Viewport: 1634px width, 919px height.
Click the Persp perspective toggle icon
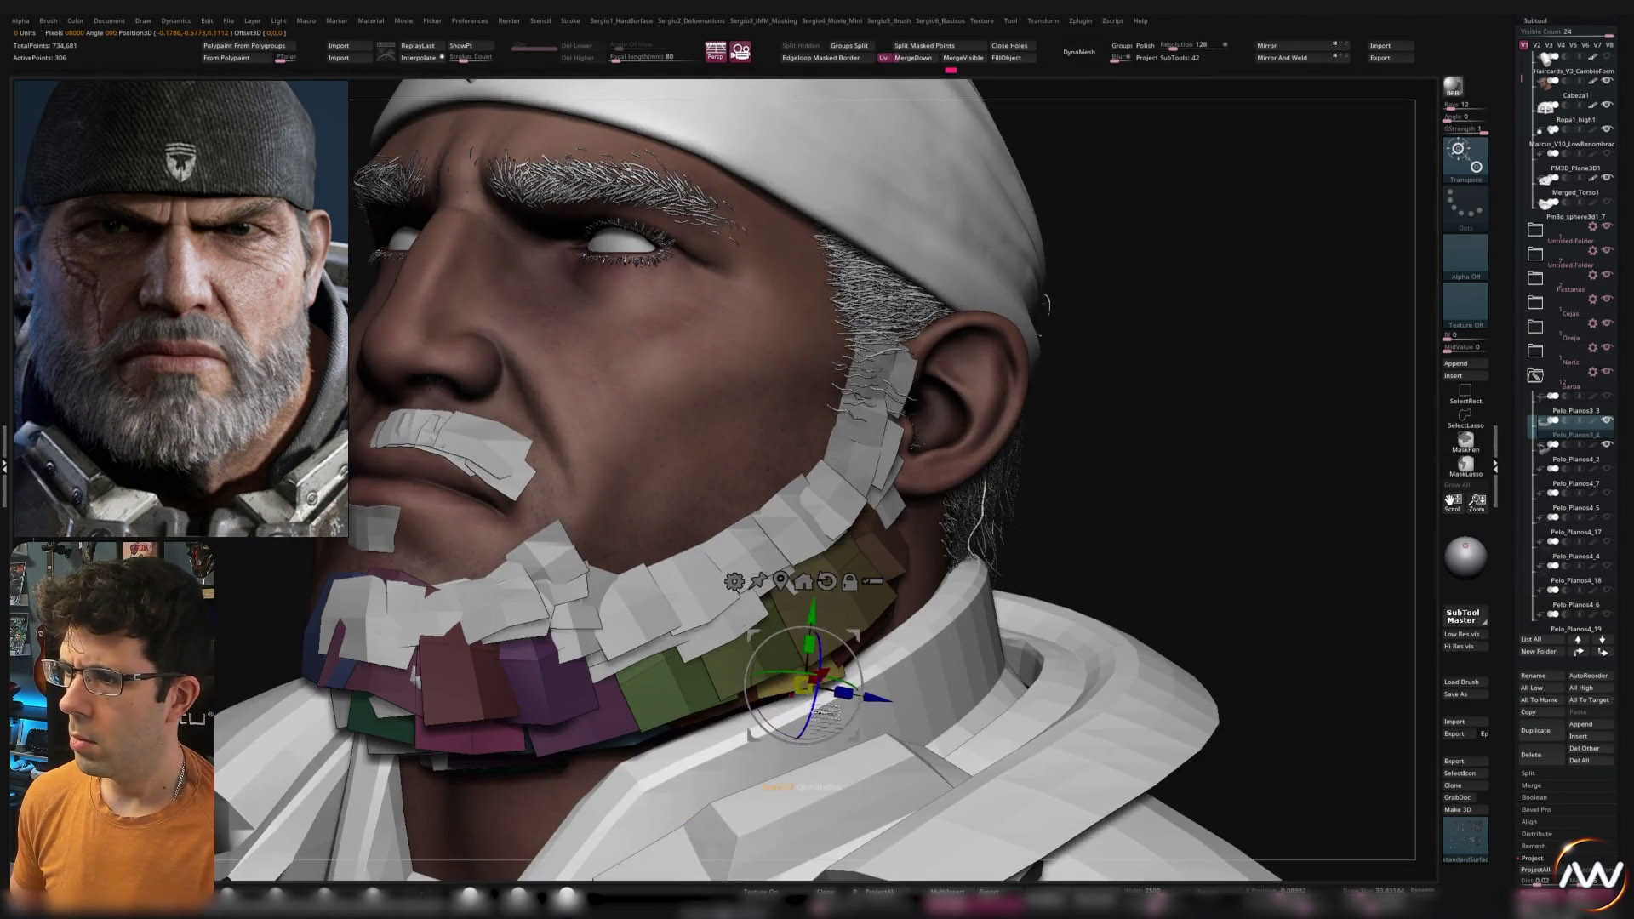point(715,51)
